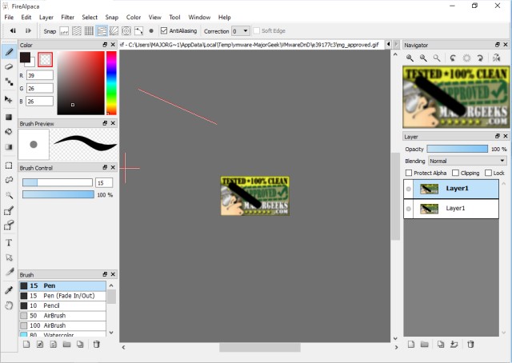512x363 pixels.
Task: Select the Brush tool in left toolbar
Action: point(9,52)
